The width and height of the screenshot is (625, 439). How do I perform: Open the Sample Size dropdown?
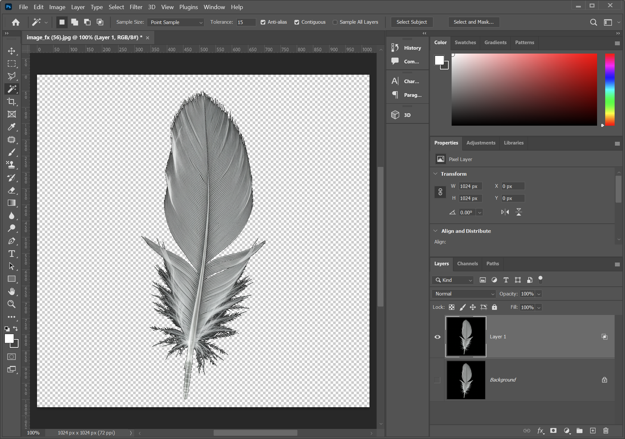pos(176,22)
